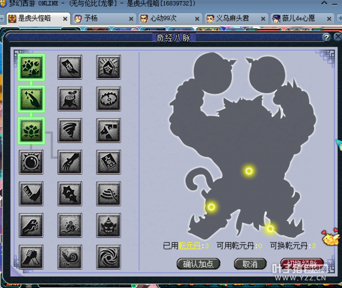Select the activated sparkling hand skill icon
The height and width of the screenshot is (288, 342).
click(31, 99)
